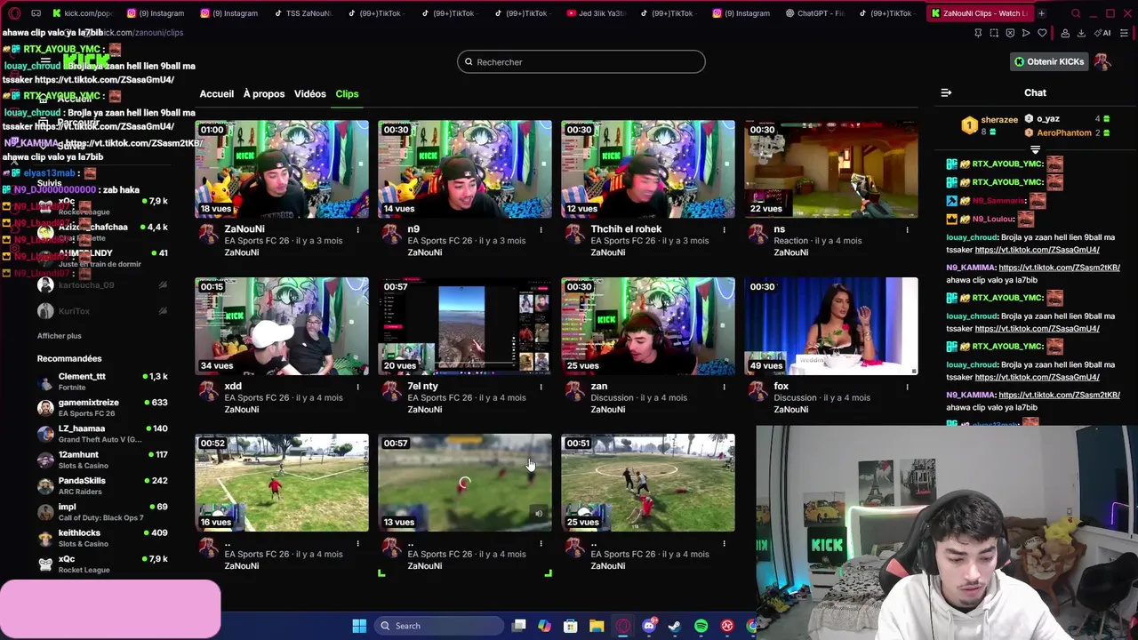1138x640 pixels.
Task: Open Spotify from the taskbar
Action: pyautogui.click(x=701, y=626)
